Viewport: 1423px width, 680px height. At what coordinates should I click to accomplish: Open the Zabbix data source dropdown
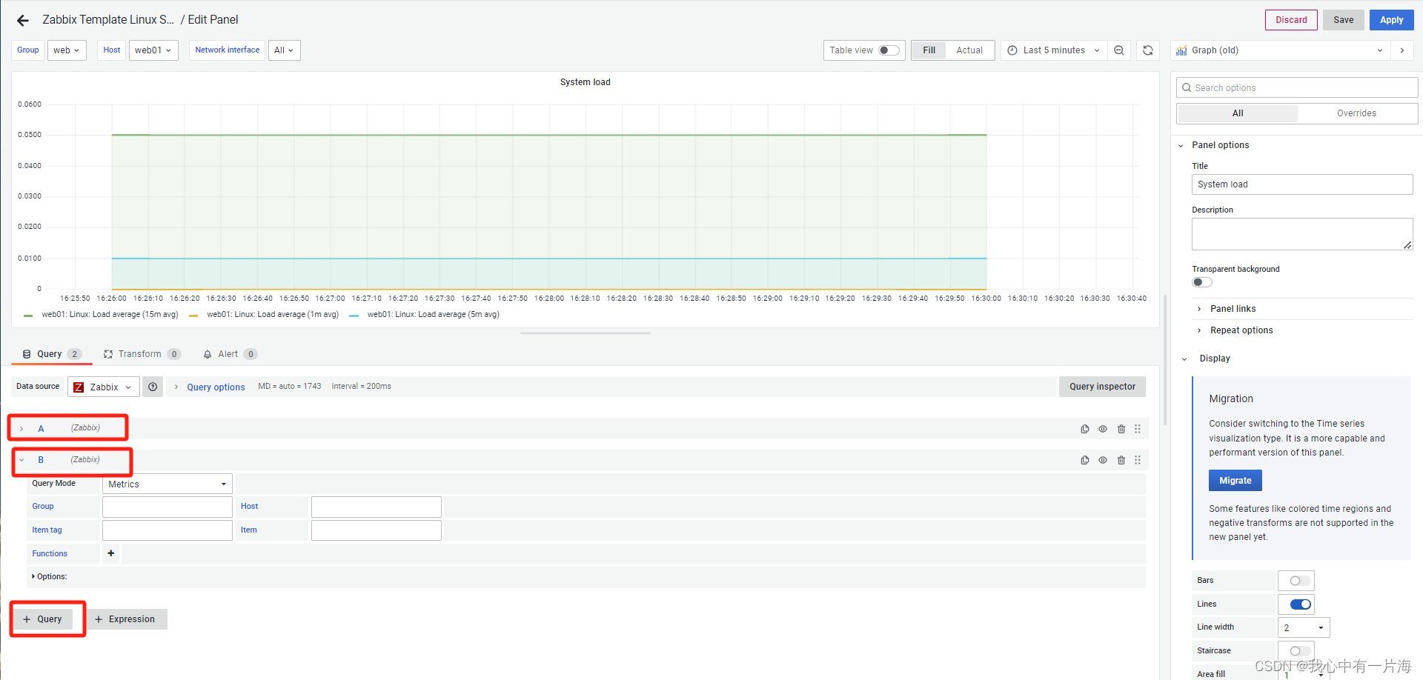pos(104,387)
